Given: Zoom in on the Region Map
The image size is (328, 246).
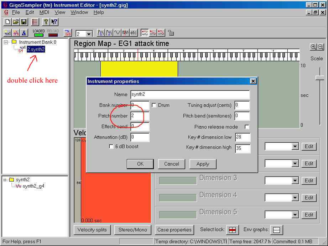Looking at the screenshot, I should pos(313,47).
